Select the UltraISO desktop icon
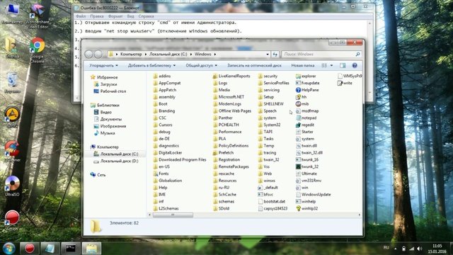453x255 pixels. [x=12, y=186]
